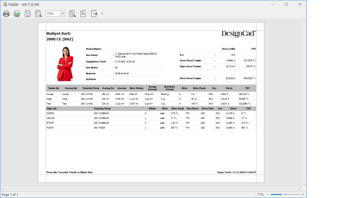Click the horizontal scrollbar left arrow
359x198 pixels.
point(3,189)
